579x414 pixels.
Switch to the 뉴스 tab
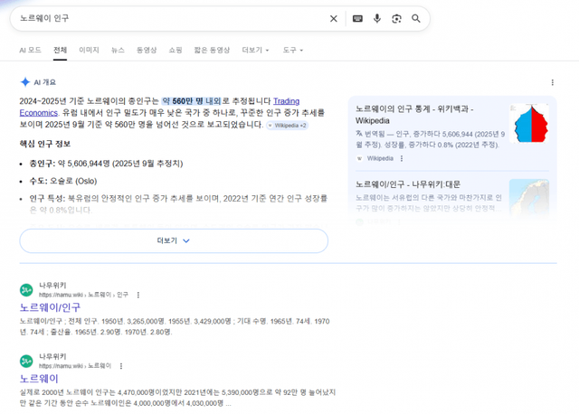point(118,50)
